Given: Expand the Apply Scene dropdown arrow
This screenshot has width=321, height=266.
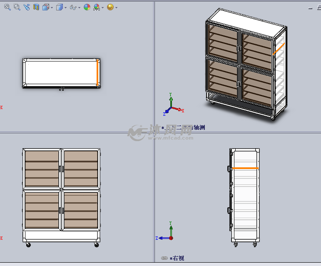Looking at the screenshot, I should 102,7.
